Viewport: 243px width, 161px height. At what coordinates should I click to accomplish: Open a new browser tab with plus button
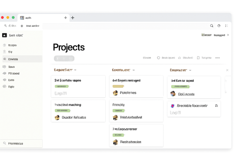coord(73,18)
